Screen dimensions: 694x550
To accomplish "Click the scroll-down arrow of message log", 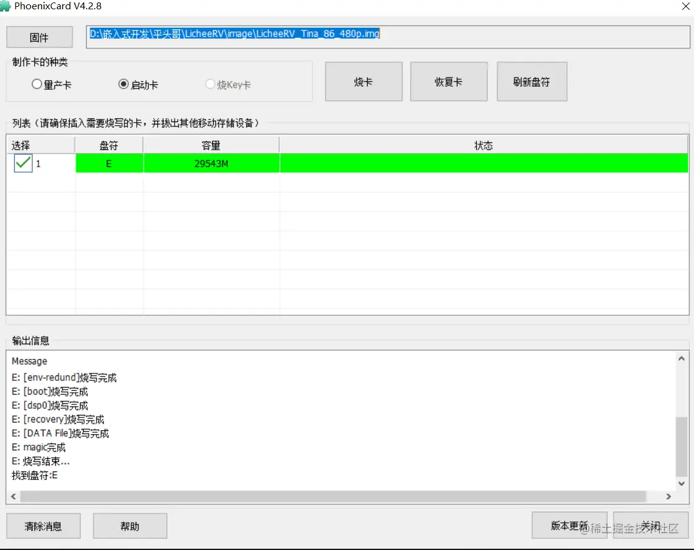I will [x=681, y=484].
